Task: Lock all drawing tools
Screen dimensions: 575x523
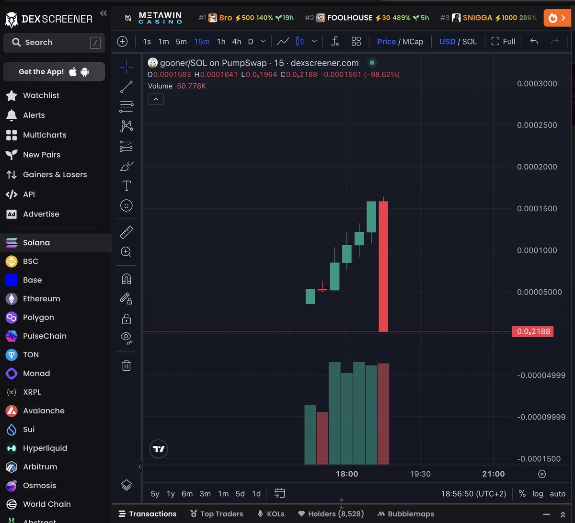Action: [126, 318]
